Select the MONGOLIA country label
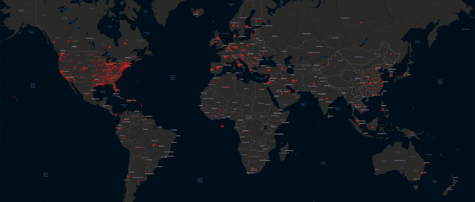Viewport: 475px width, 202px height. coord(359,57)
